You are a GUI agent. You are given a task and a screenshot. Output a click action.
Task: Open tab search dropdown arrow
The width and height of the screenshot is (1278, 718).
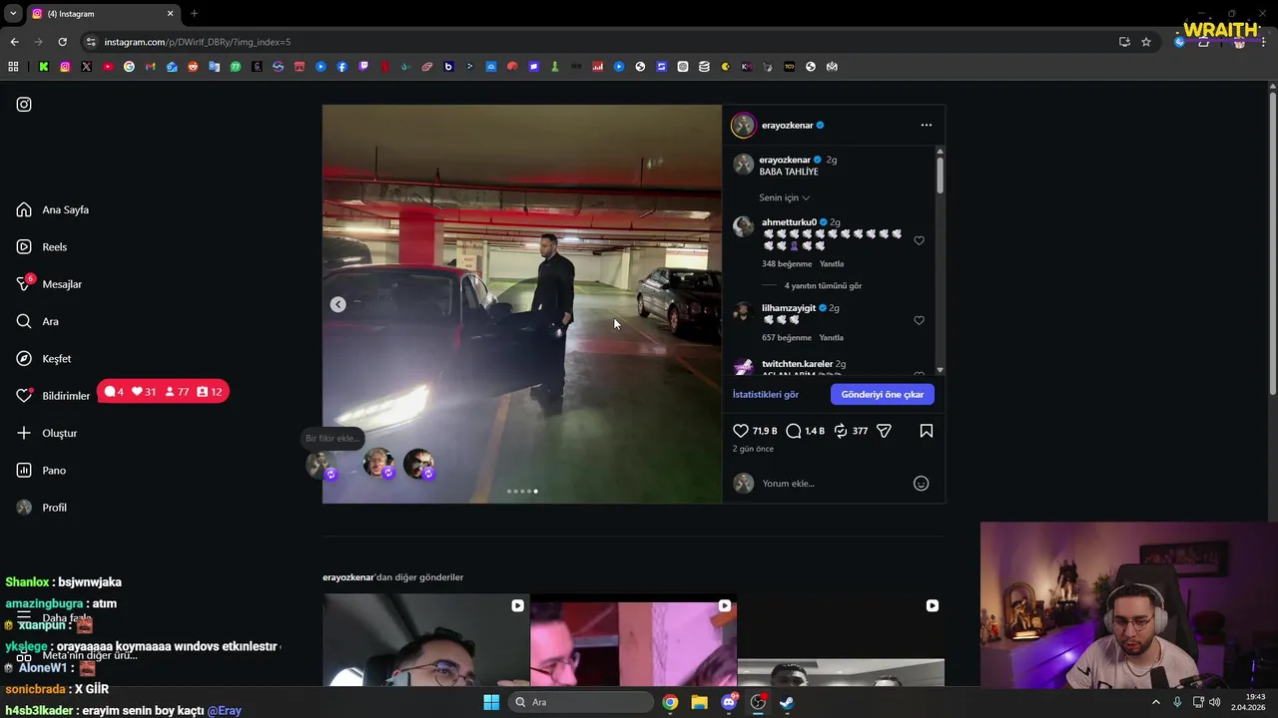pyautogui.click(x=13, y=14)
